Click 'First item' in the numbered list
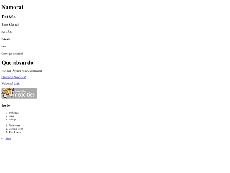Viewport: 230px width, 173px height. coord(14,126)
